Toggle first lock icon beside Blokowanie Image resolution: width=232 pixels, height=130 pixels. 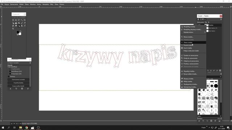click(206, 22)
